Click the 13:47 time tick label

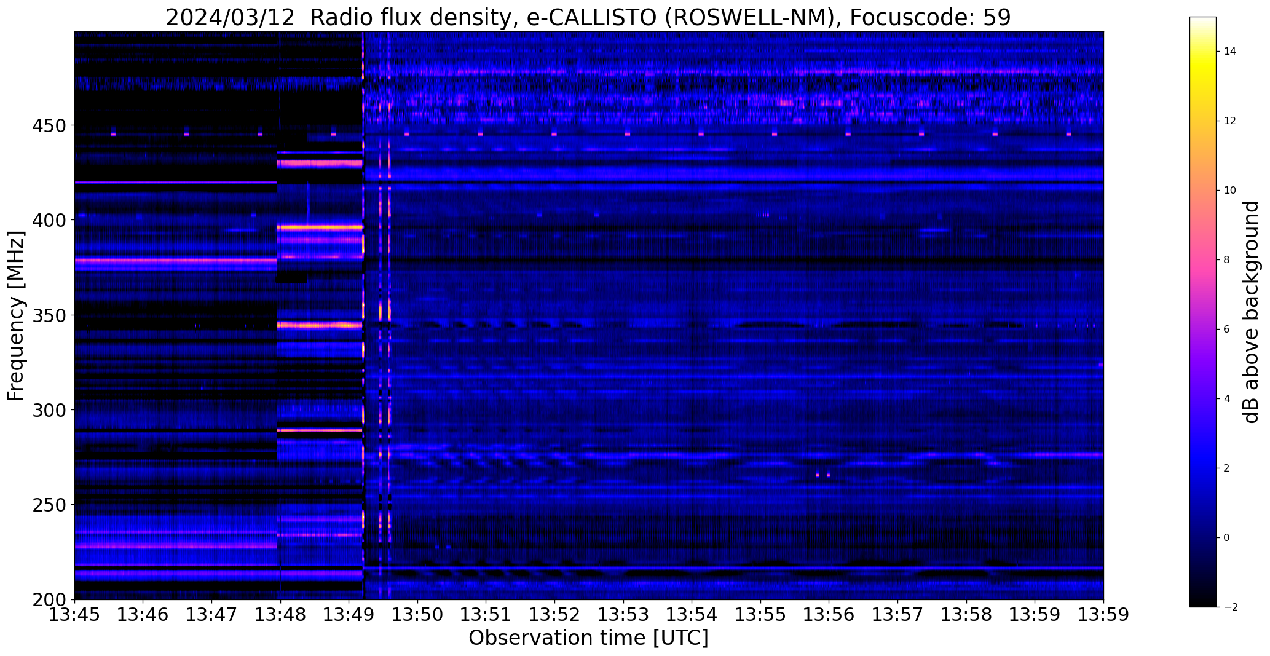click(211, 615)
